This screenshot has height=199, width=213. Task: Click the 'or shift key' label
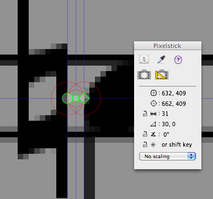click(177, 144)
